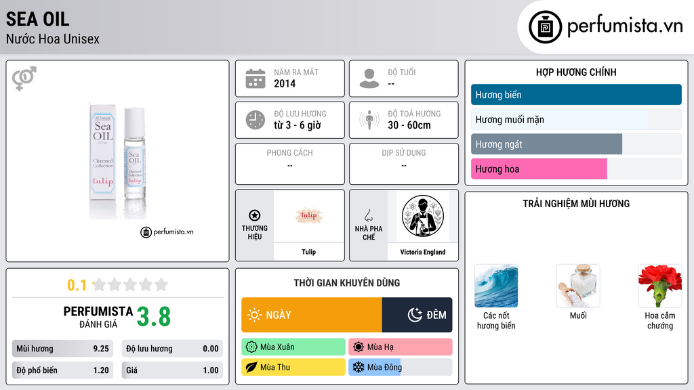Click the Tulip brand logo image
Screen dimensions: 694x390
309,215
